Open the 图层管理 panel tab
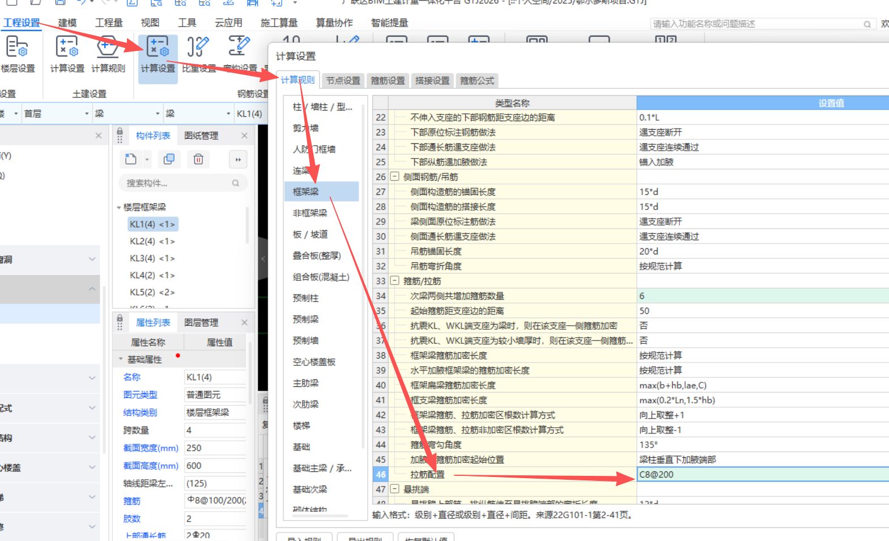This screenshot has height=541, width=889. pos(201,322)
